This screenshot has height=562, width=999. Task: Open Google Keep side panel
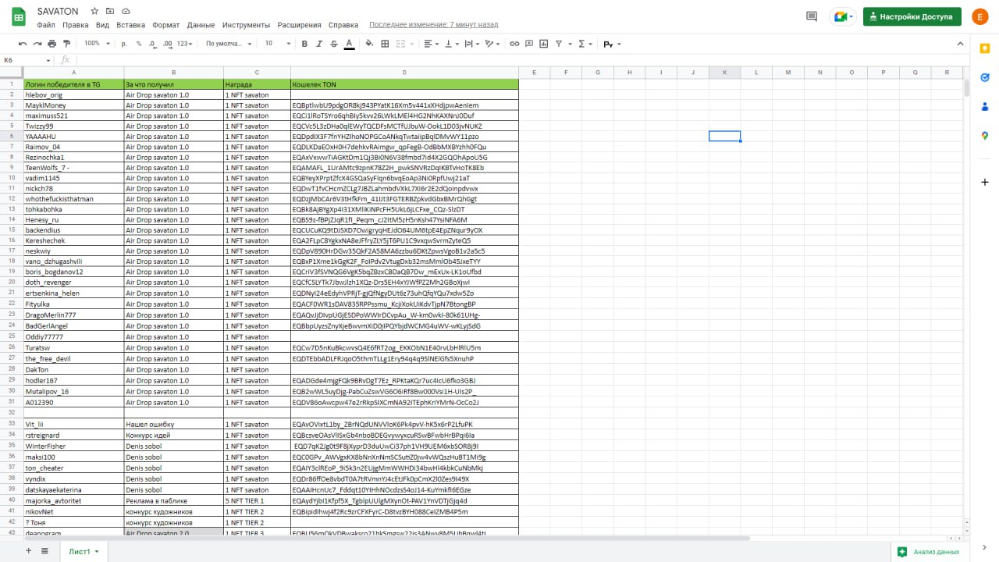(985, 48)
